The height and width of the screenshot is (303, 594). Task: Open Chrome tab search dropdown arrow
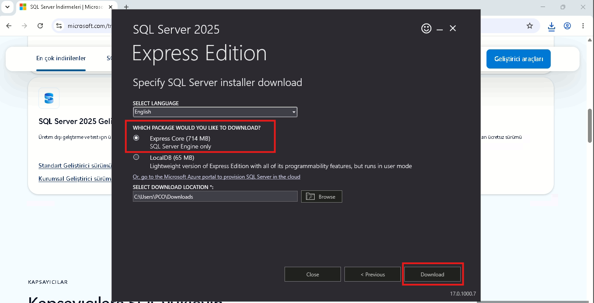pyautogui.click(x=7, y=7)
